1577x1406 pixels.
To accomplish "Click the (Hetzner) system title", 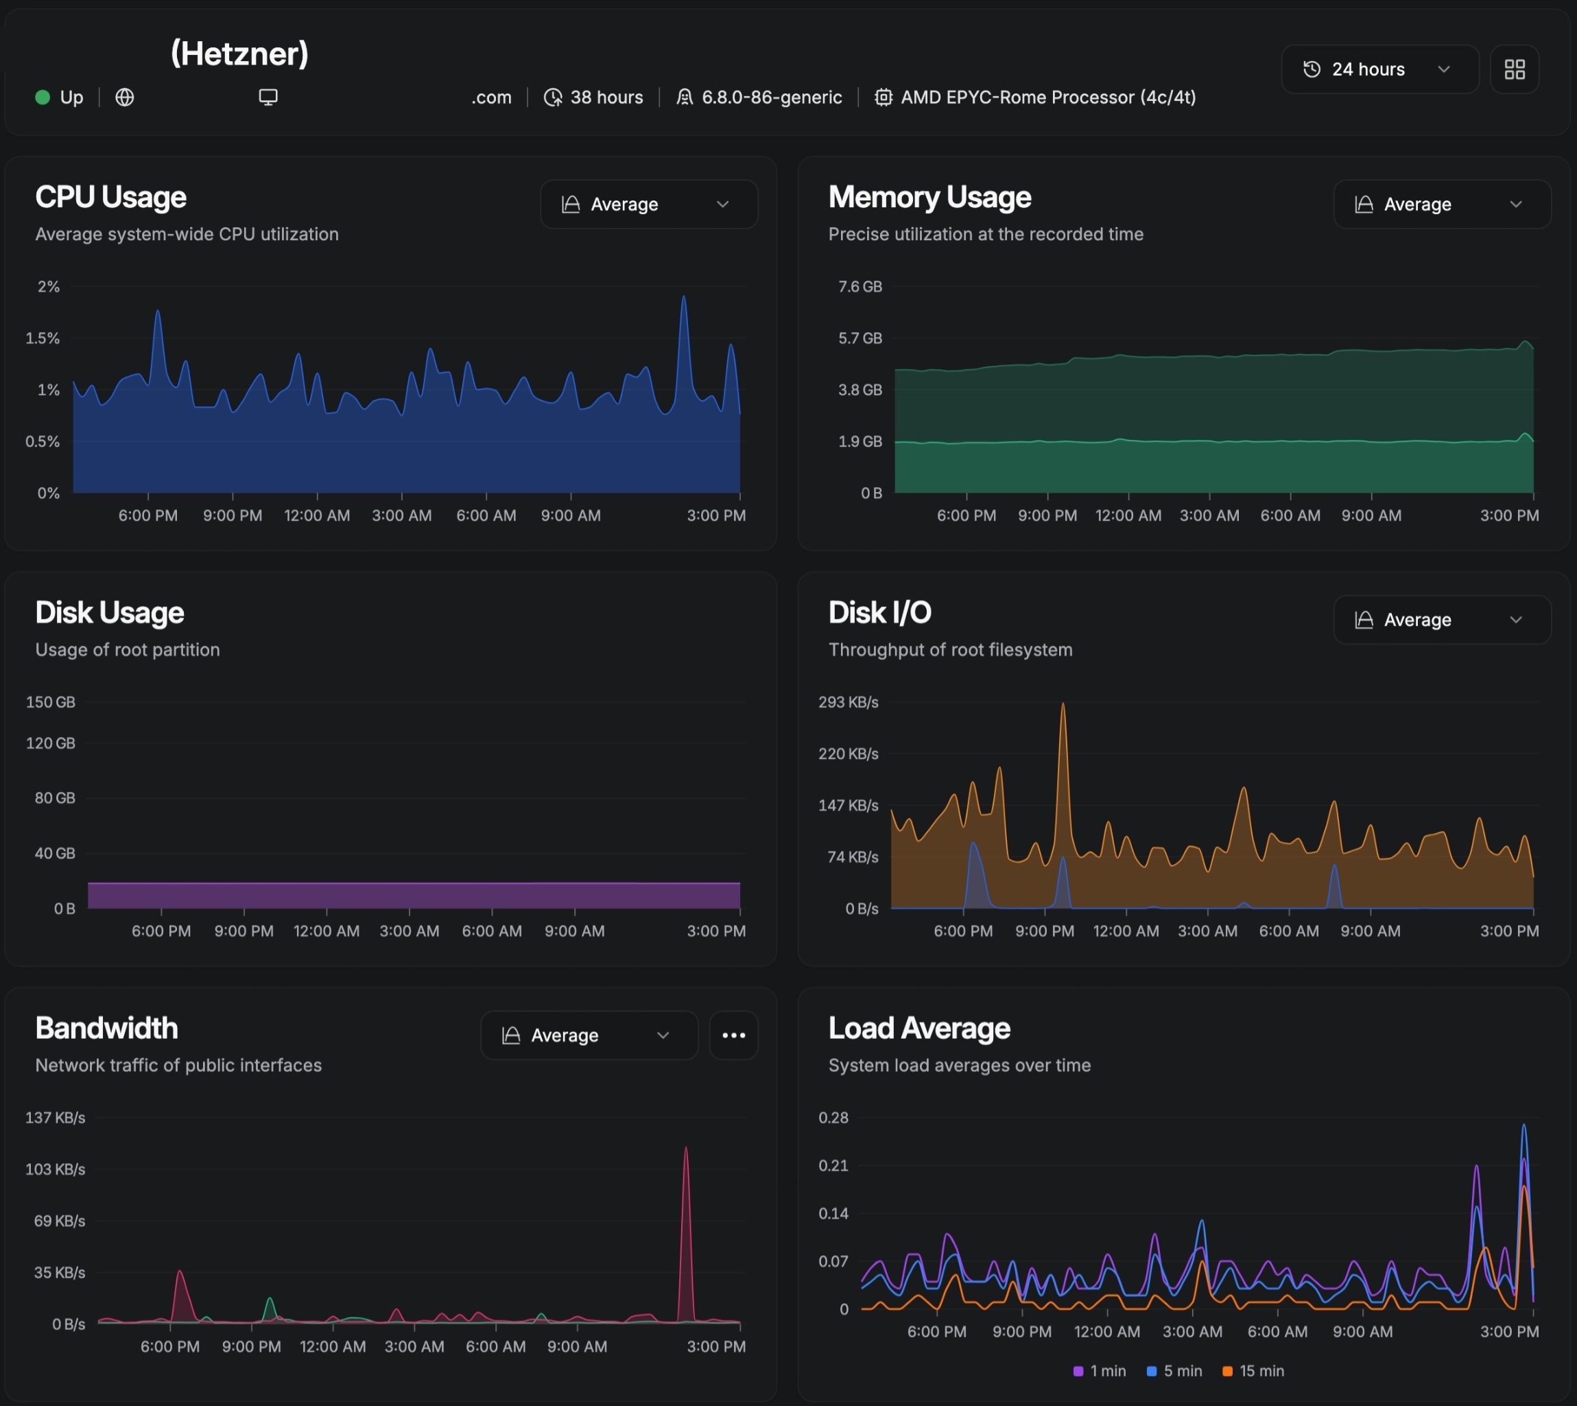I will click(239, 54).
